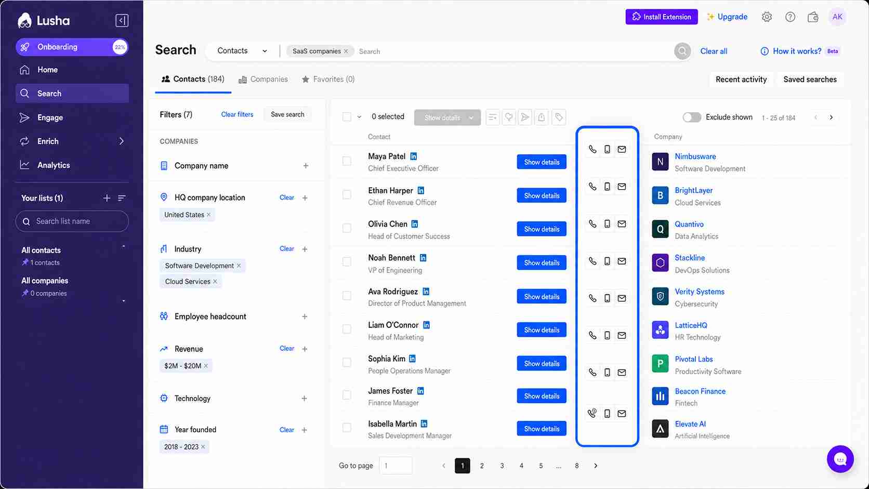Screen dimensions: 869x489
Task: Show details for Maya Patel
Action: [x=542, y=162]
